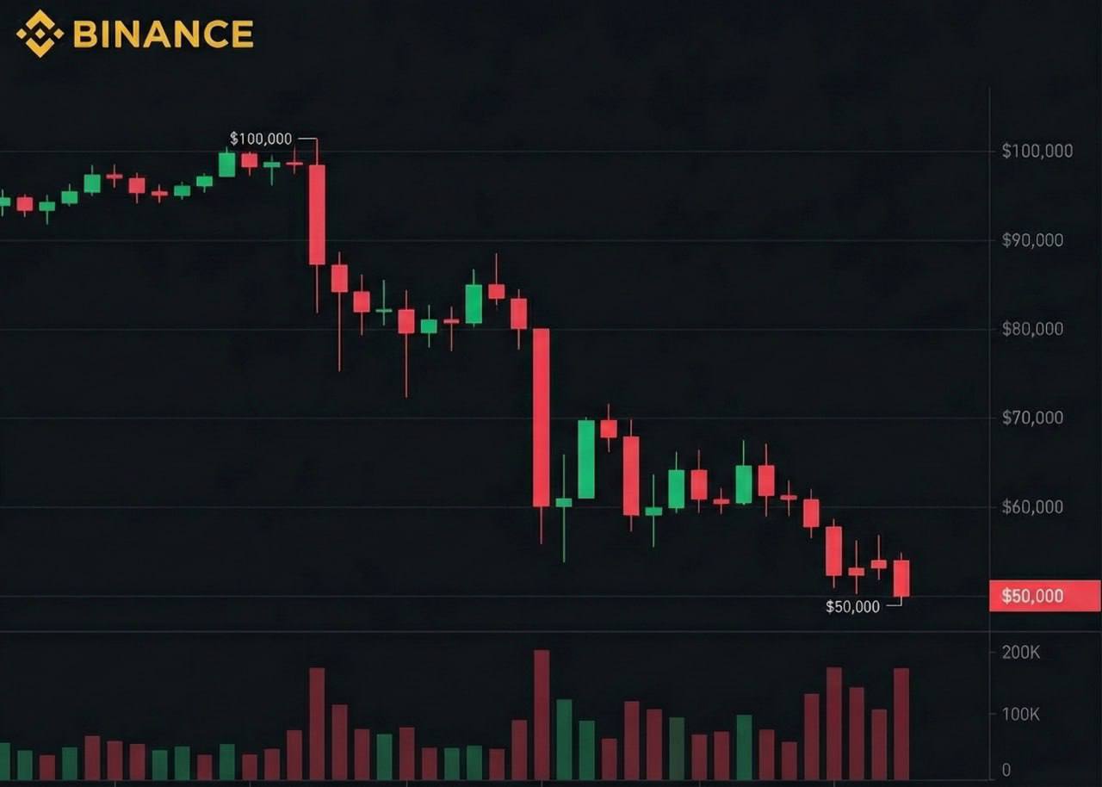
Task: Select the $50,000 low price annotation on chart
Action: point(852,607)
